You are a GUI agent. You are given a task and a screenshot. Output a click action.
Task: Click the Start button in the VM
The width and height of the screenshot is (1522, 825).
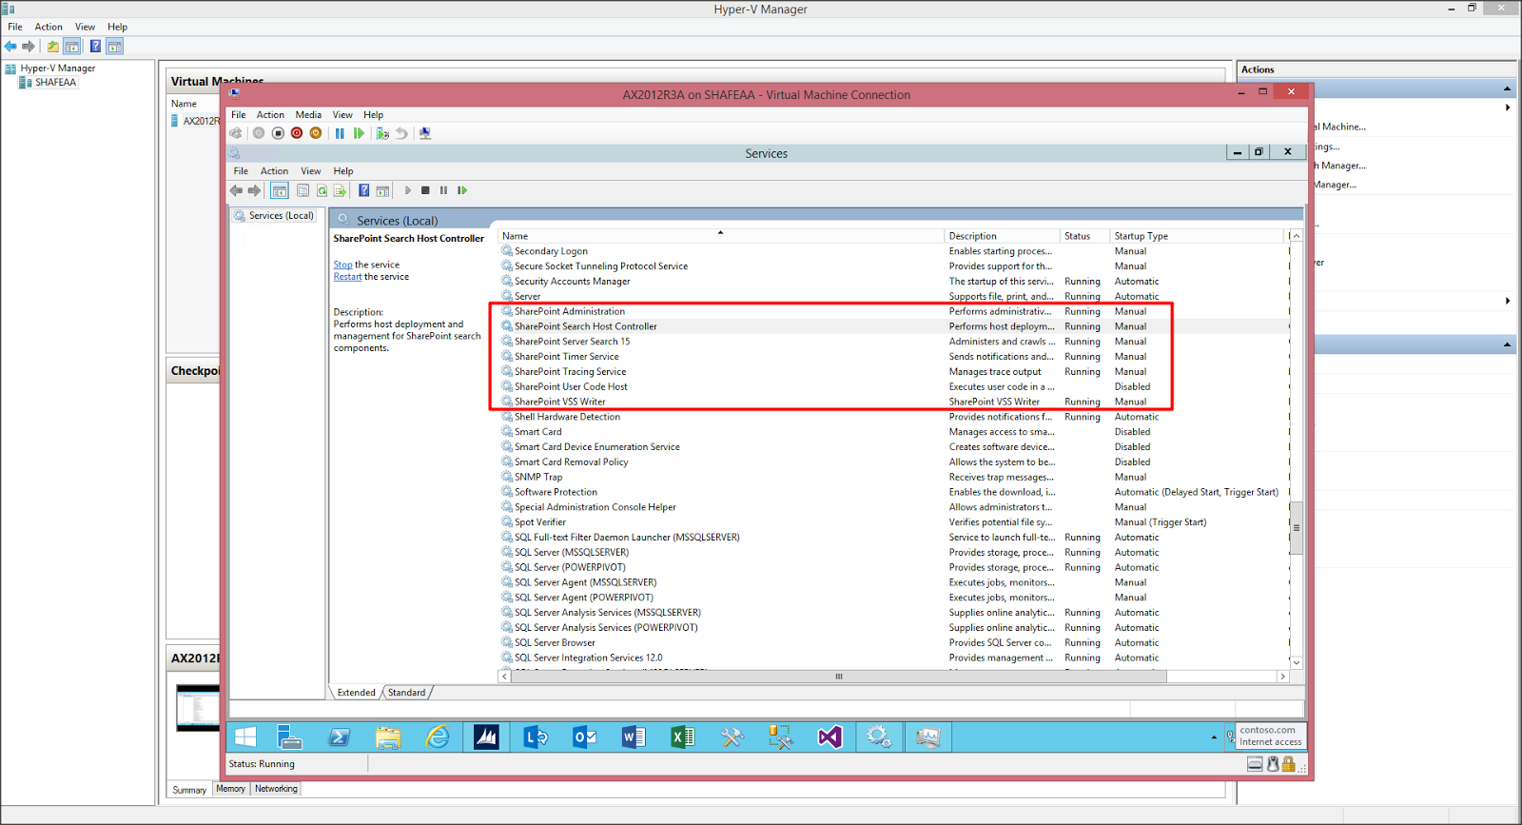[245, 737]
